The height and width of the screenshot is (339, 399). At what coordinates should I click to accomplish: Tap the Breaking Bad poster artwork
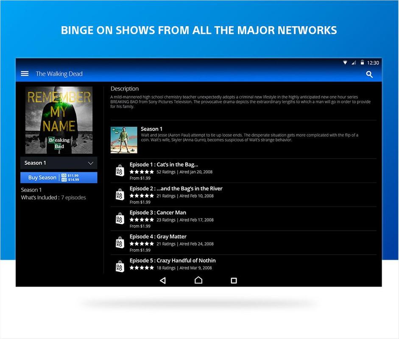pos(59,120)
